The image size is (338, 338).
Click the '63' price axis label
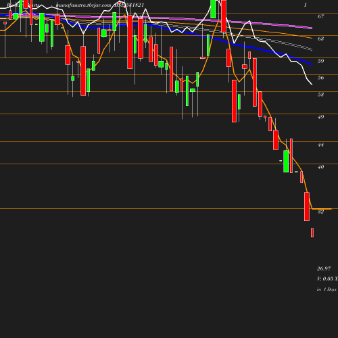pos(320,39)
